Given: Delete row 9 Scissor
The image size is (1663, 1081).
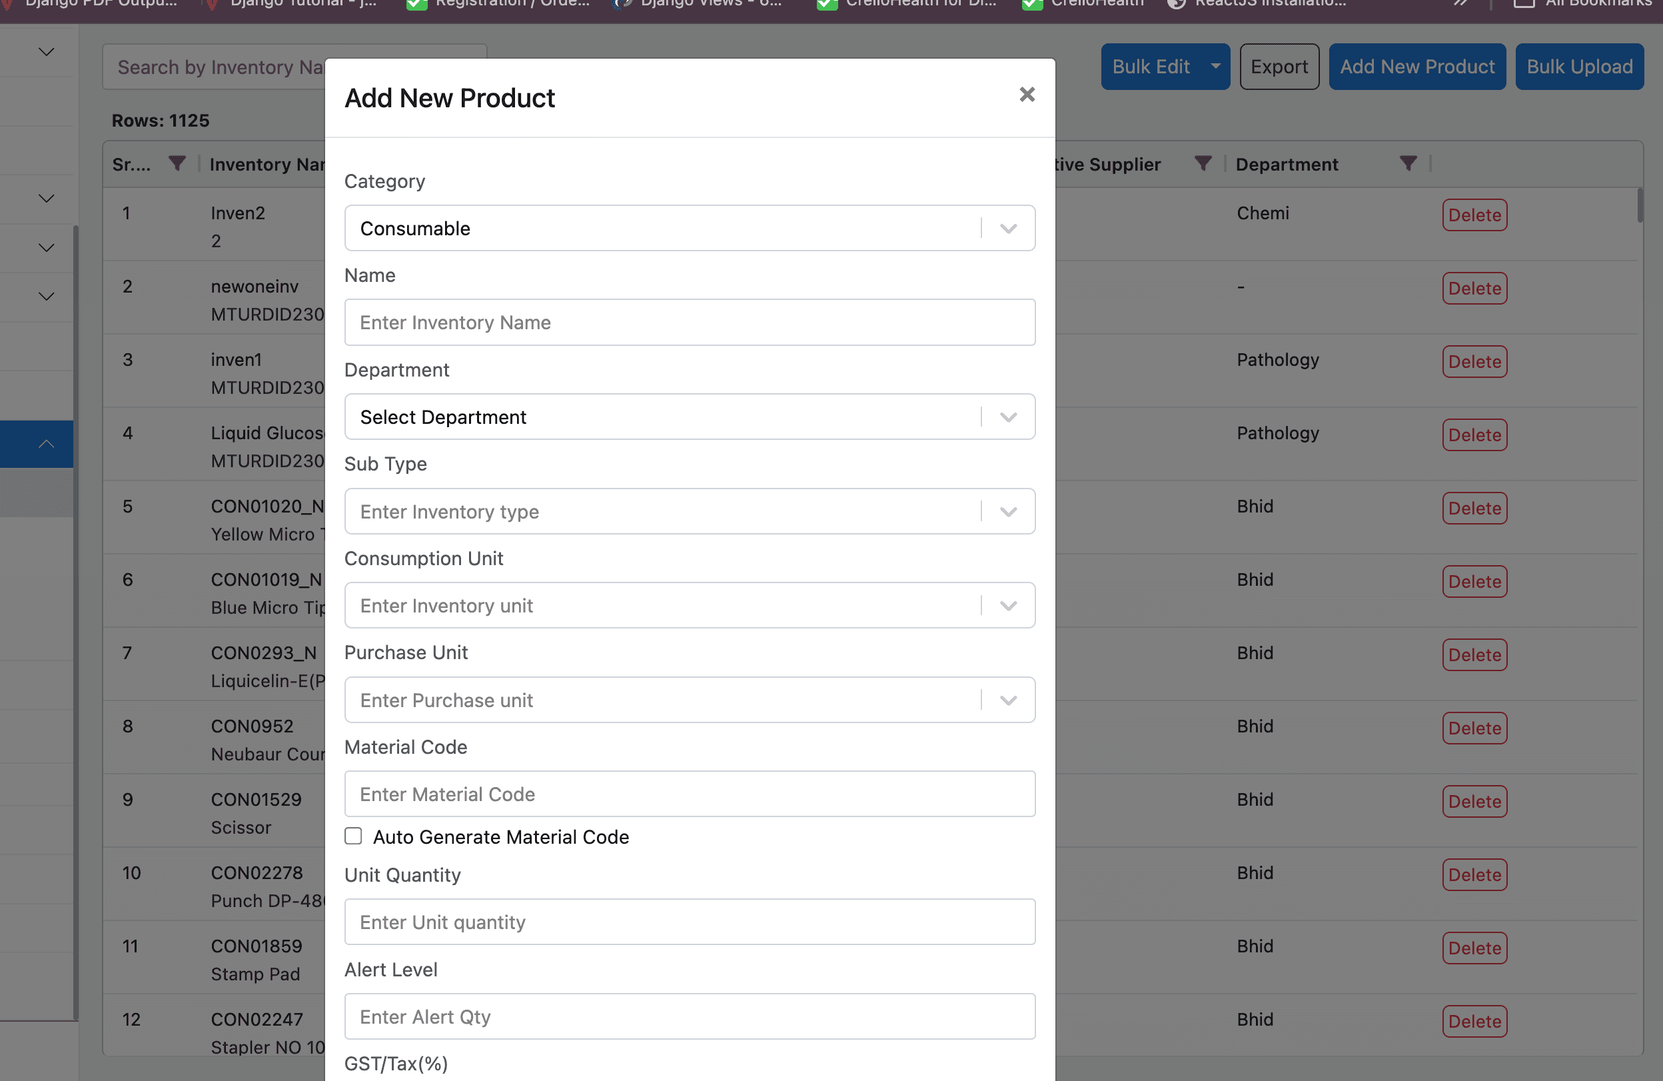Looking at the screenshot, I should coord(1474,802).
